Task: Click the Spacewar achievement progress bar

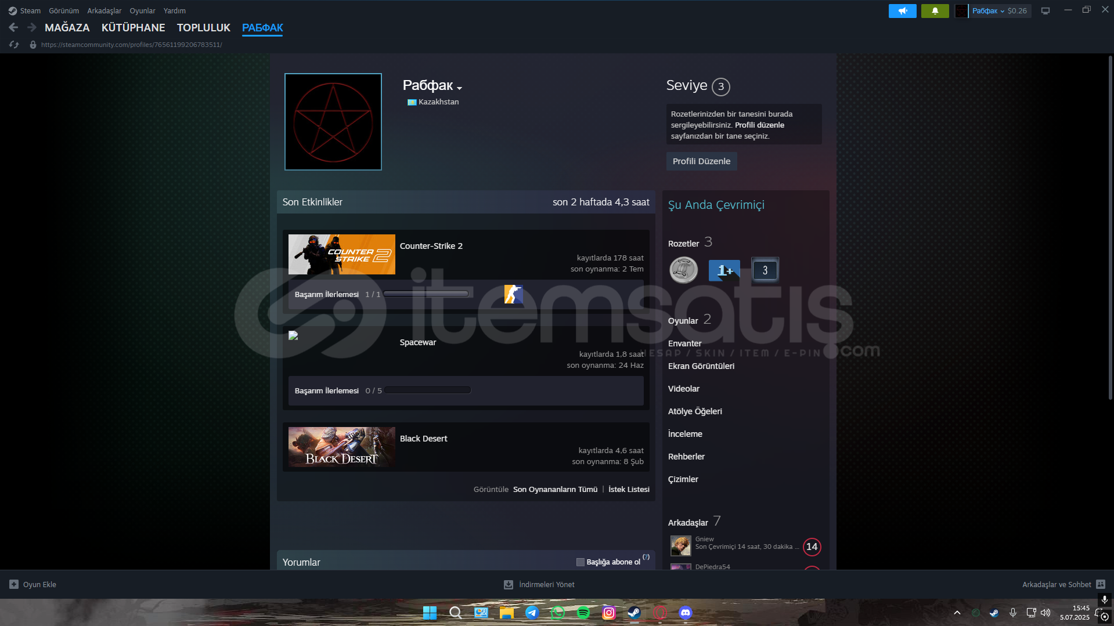Action: 427,390
